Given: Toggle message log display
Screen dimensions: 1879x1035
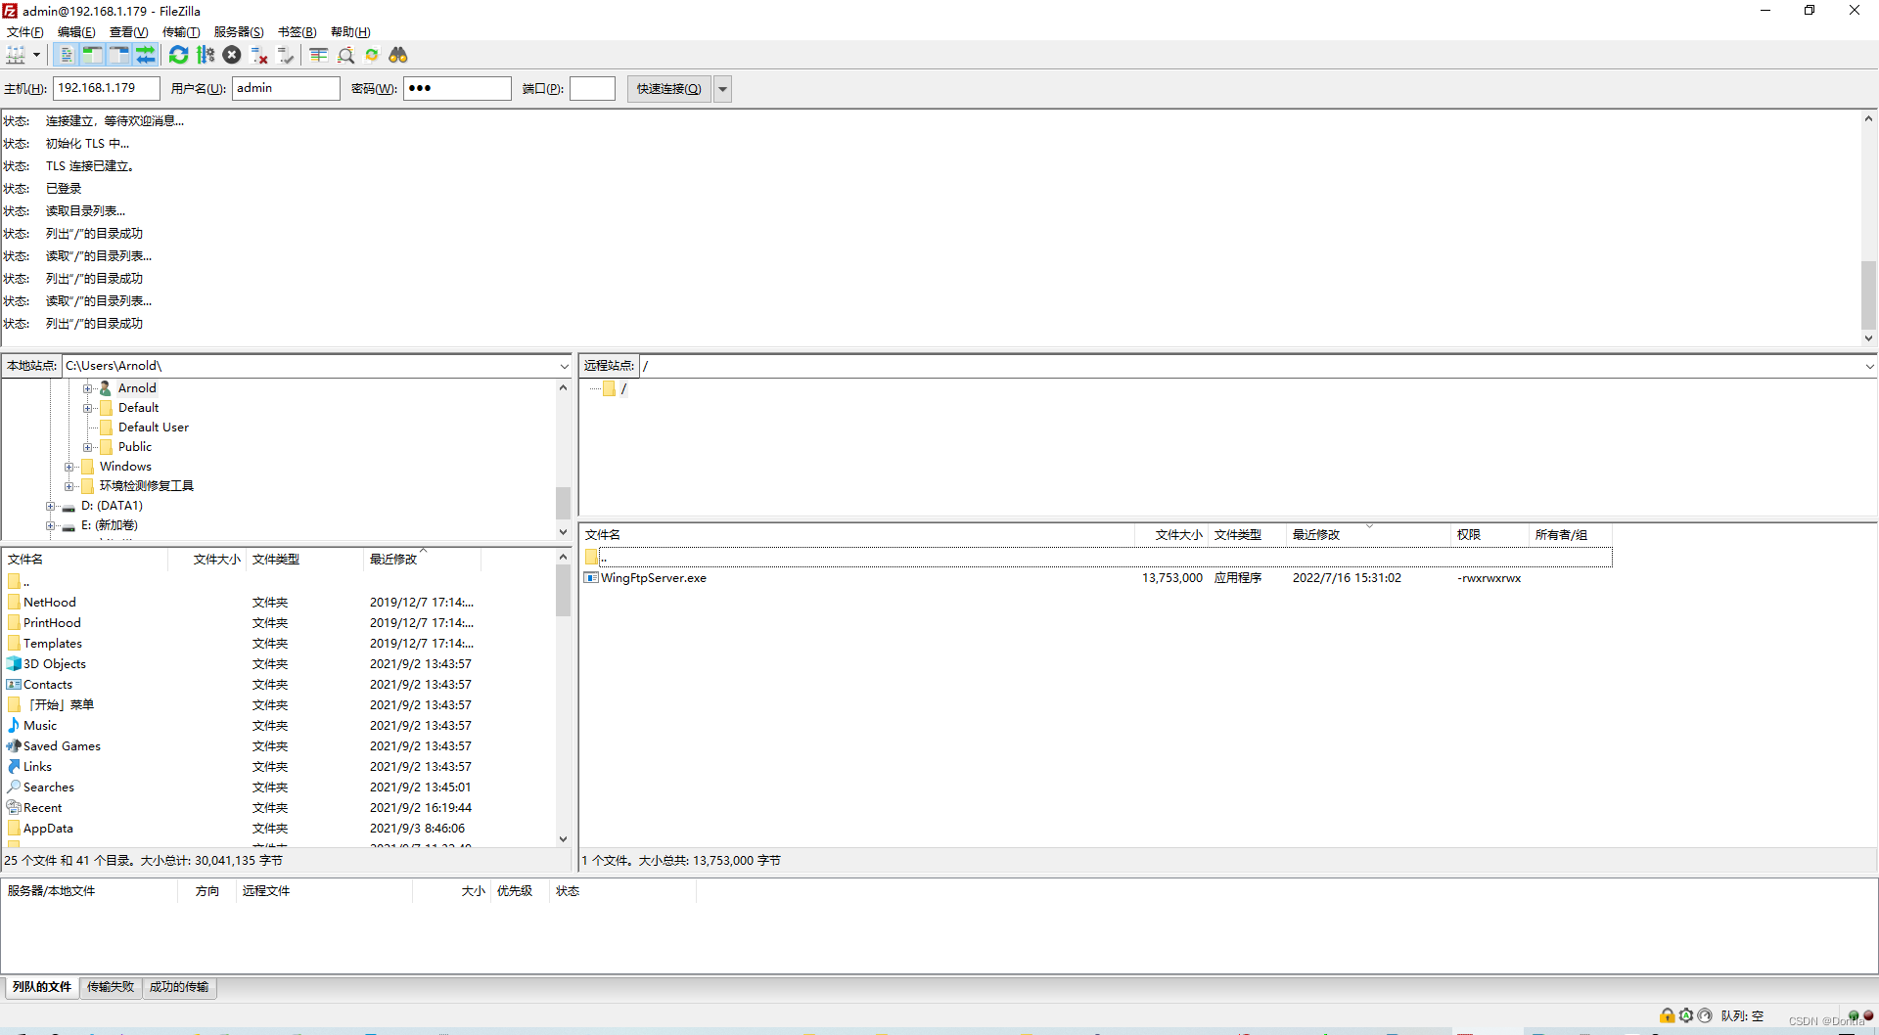Looking at the screenshot, I should (x=66, y=55).
